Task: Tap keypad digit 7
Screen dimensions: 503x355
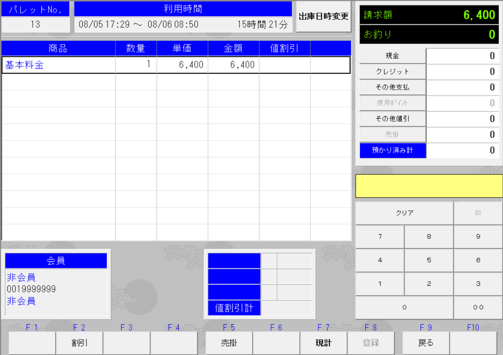Action: click(x=380, y=237)
